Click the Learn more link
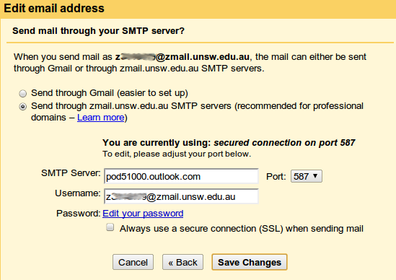 coord(101,118)
